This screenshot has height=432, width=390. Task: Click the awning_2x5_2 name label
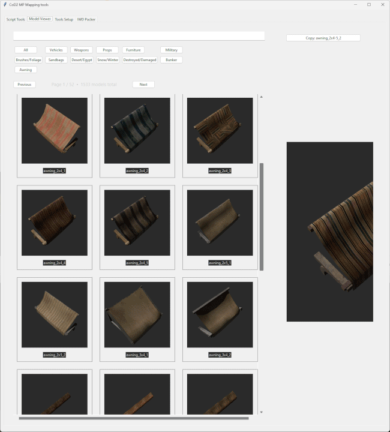point(55,355)
